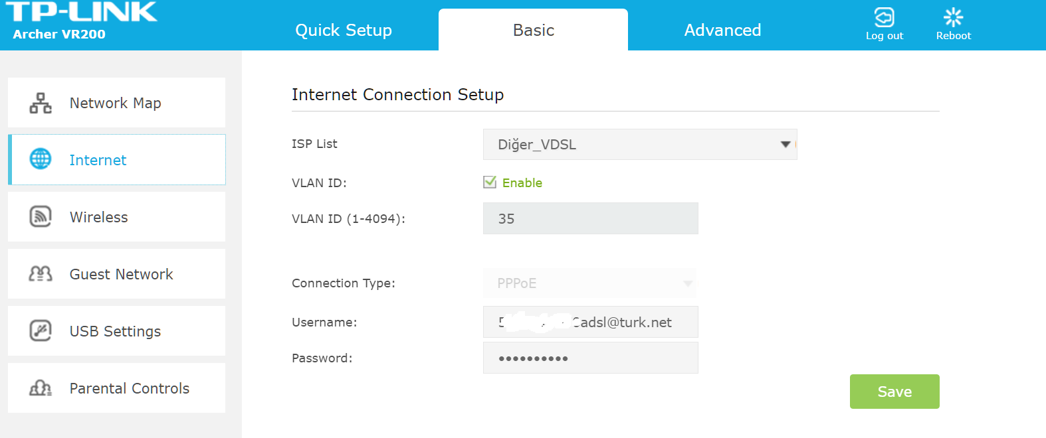Image resolution: width=1046 pixels, height=438 pixels.
Task: Click into the Username field
Action: [591, 322]
